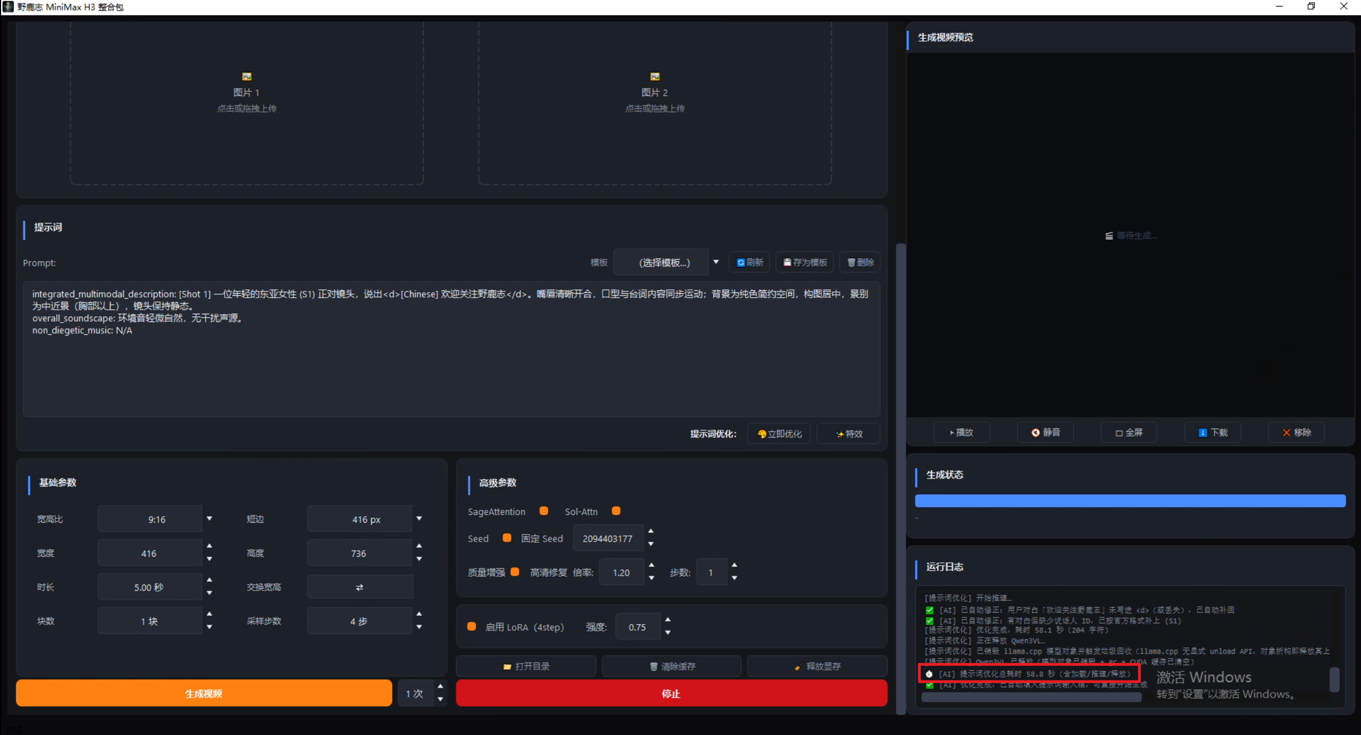
Task: Click inside the Prompt text area
Action: tap(451, 349)
